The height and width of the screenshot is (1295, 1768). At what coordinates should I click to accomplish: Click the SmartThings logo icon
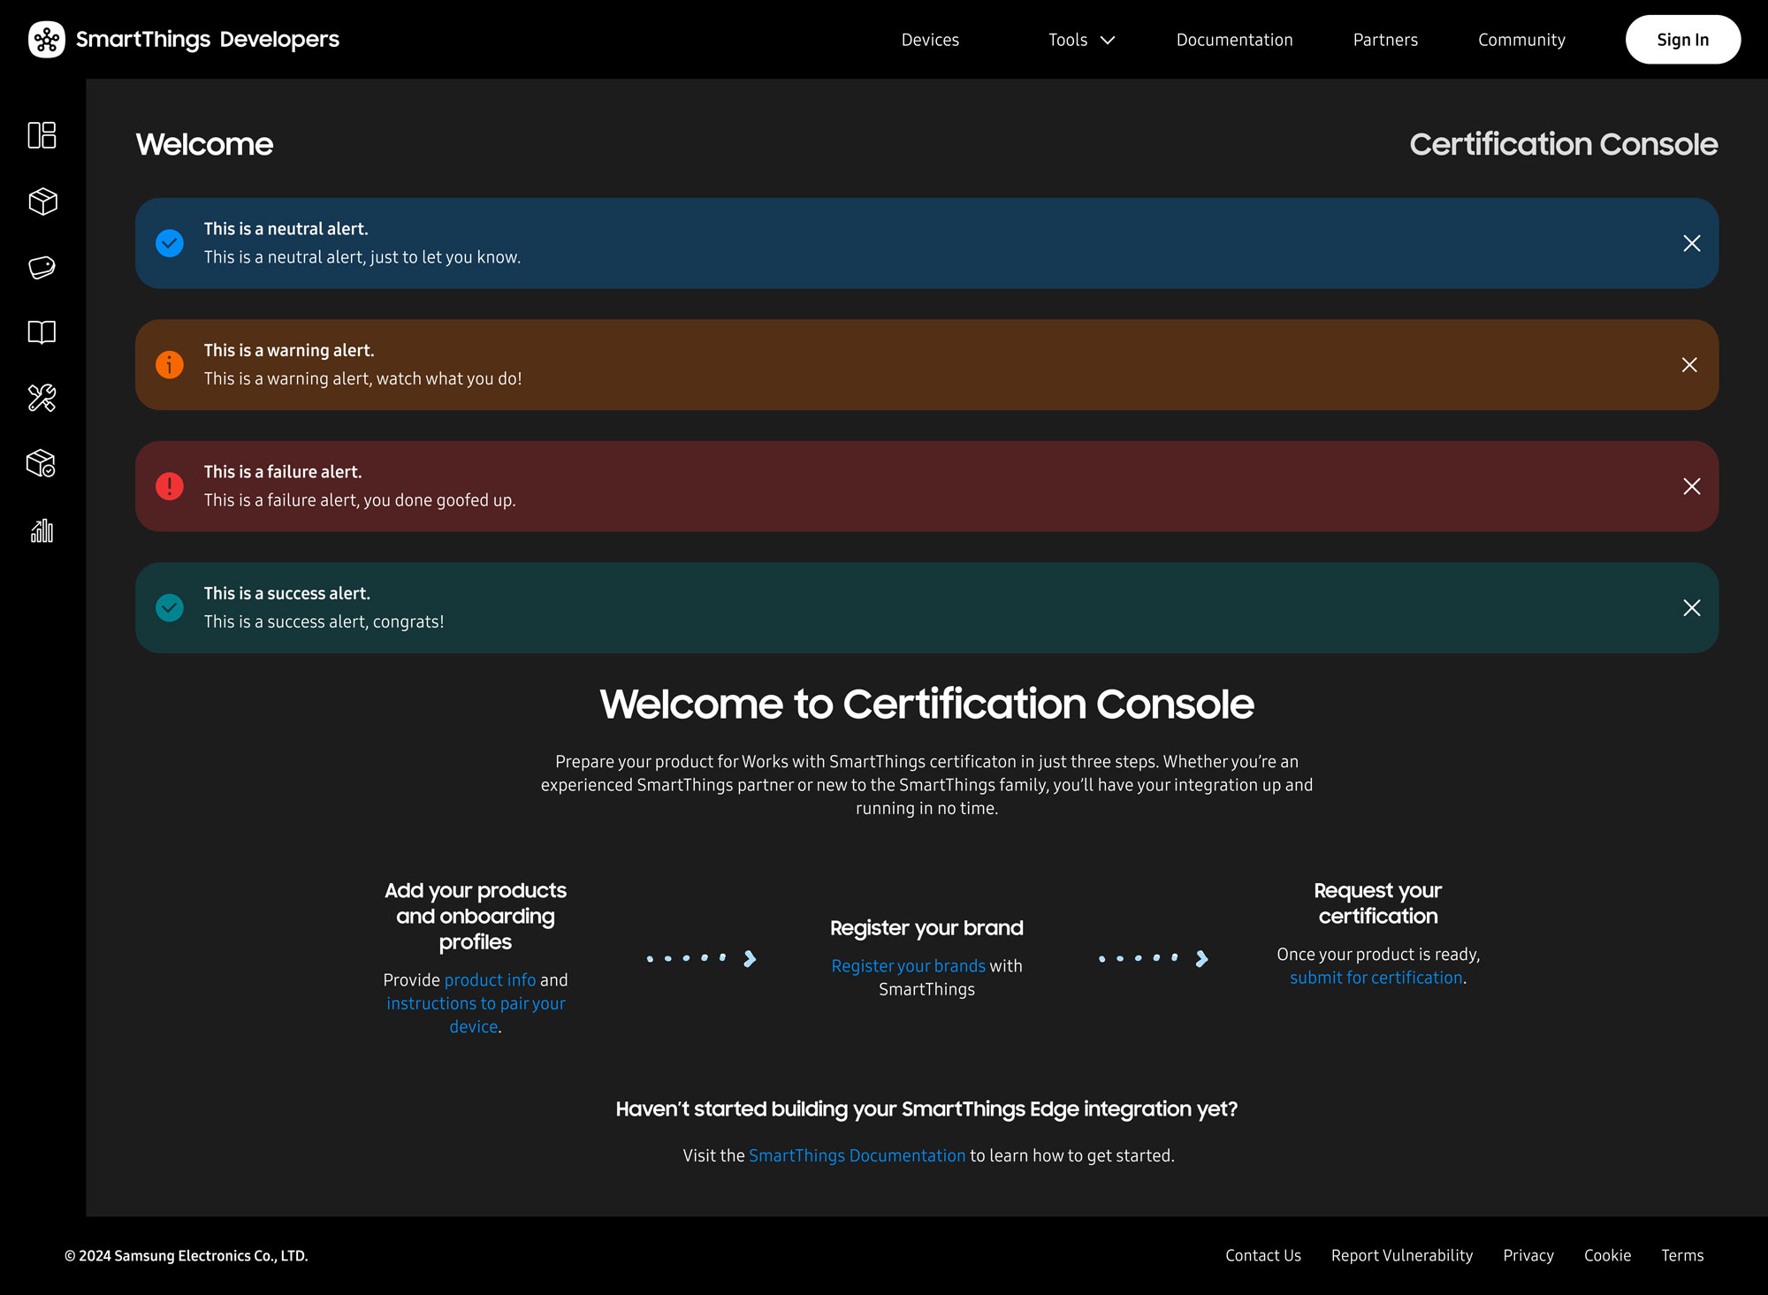(47, 40)
